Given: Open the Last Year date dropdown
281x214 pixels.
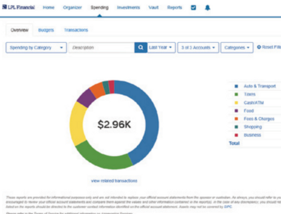Looking at the screenshot, I should 161,47.
